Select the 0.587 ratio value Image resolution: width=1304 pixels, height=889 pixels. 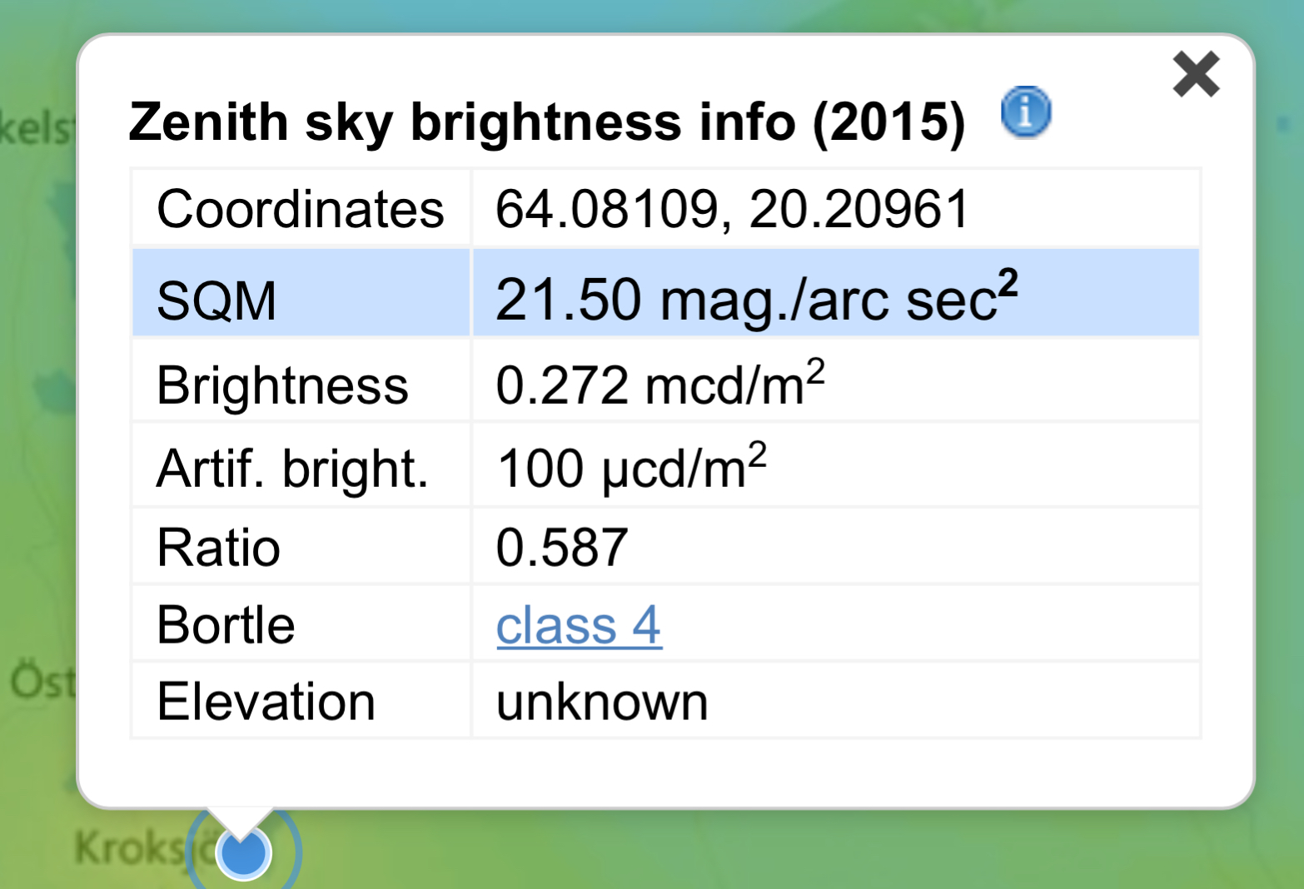coord(561,548)
